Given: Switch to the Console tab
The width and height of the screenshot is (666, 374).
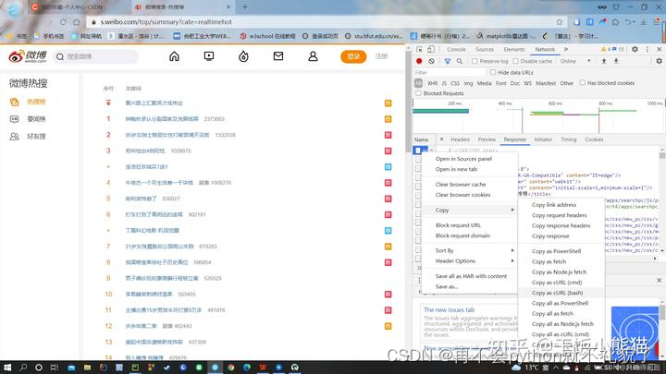Looking at the screenshot, I should 456,49.
